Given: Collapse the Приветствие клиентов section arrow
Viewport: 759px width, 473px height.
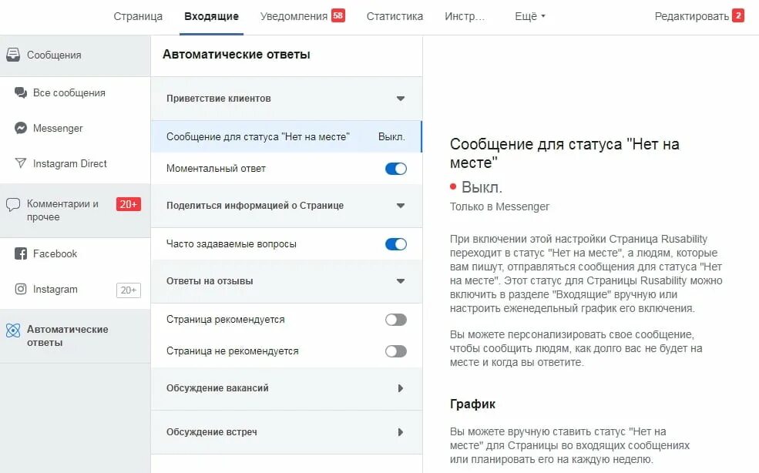Looking at the screenshot, I should 401,99.
